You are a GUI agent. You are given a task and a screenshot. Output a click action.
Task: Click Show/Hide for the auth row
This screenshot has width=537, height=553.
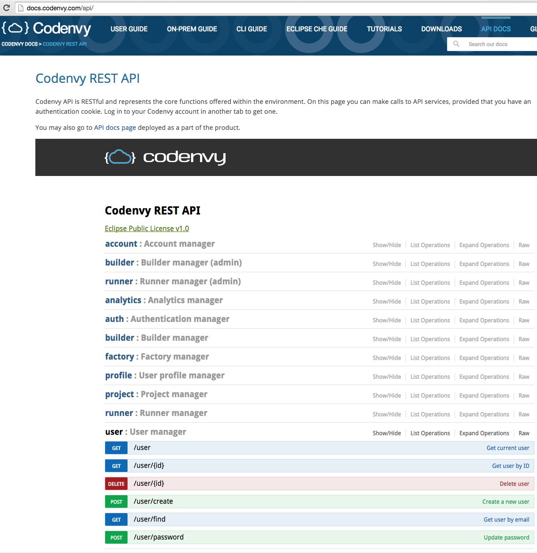pyautogui.click(x=387, y=320)
